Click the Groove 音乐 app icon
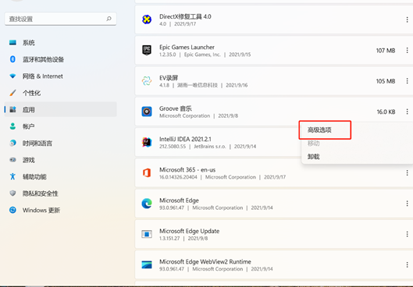Viewport: 413px width, 287px height. coord(147,112)
